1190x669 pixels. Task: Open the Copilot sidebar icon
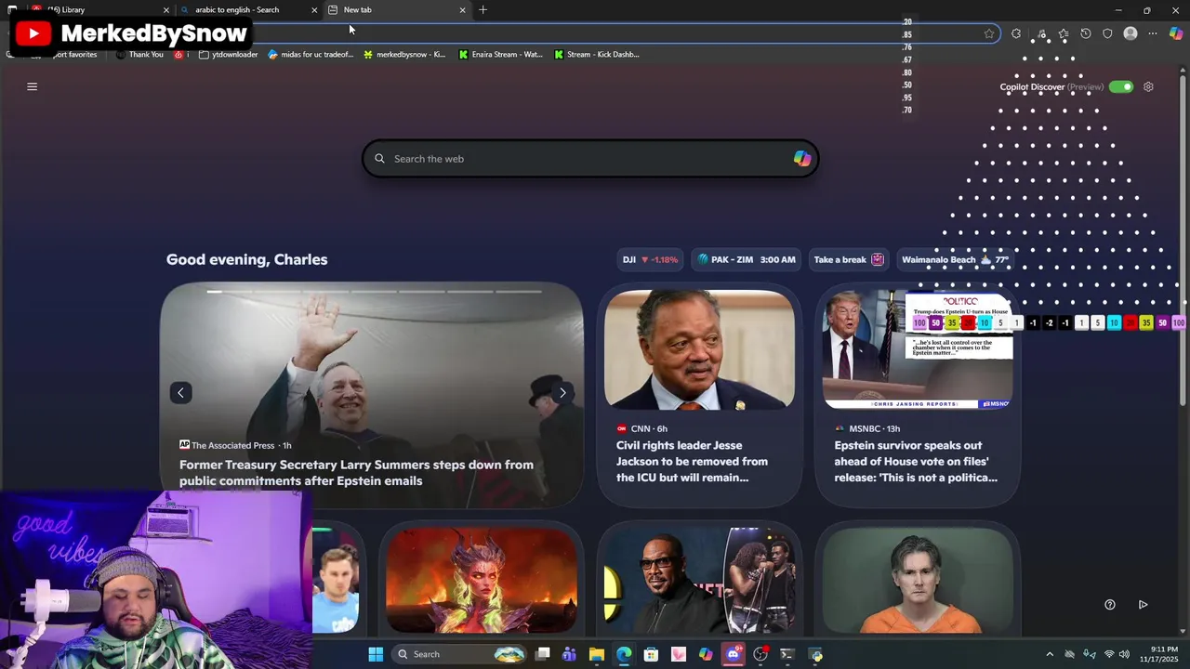tap(1176, 33)
